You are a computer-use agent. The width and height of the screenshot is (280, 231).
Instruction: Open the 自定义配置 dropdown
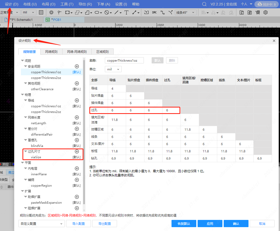(x=41, y=224)
